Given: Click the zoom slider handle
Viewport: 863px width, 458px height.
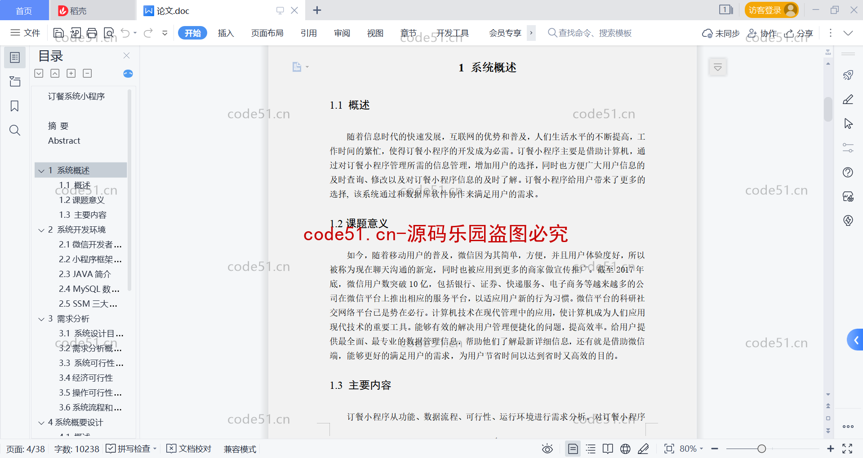Looking at the screenshot, I should point(761,449).
